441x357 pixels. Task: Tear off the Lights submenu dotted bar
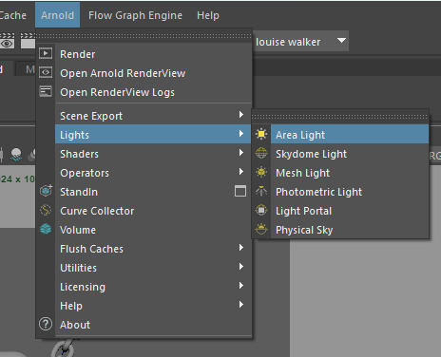pos(340,117)
